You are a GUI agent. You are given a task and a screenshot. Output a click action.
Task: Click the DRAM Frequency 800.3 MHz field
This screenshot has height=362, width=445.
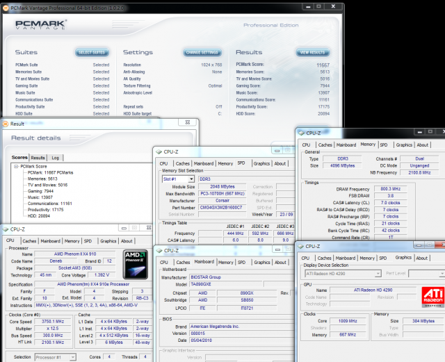[x=391, y=189]
